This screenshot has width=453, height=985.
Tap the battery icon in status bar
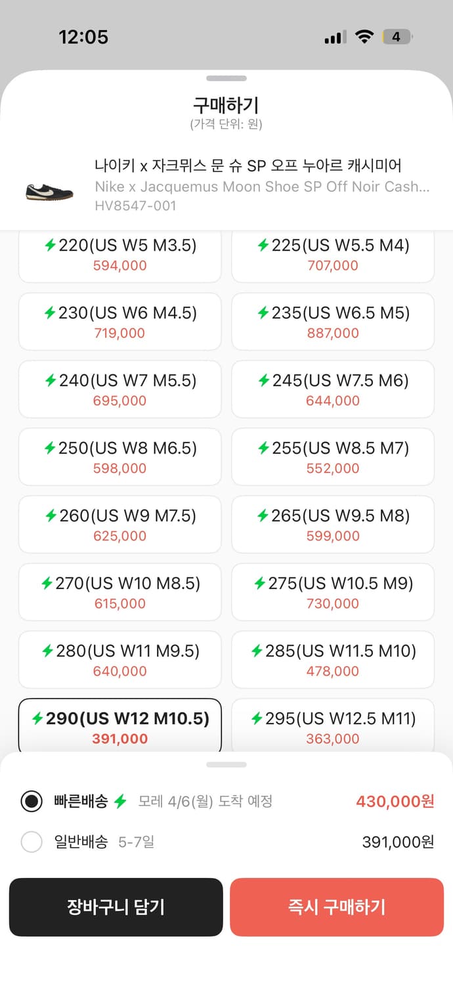397,37
